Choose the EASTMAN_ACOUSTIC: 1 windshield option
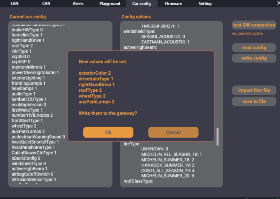This screenshot has width=280, height=199. 165,42
